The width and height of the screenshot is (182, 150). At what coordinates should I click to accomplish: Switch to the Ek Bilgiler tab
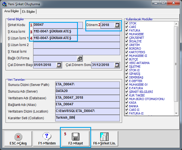pos(29,12)
